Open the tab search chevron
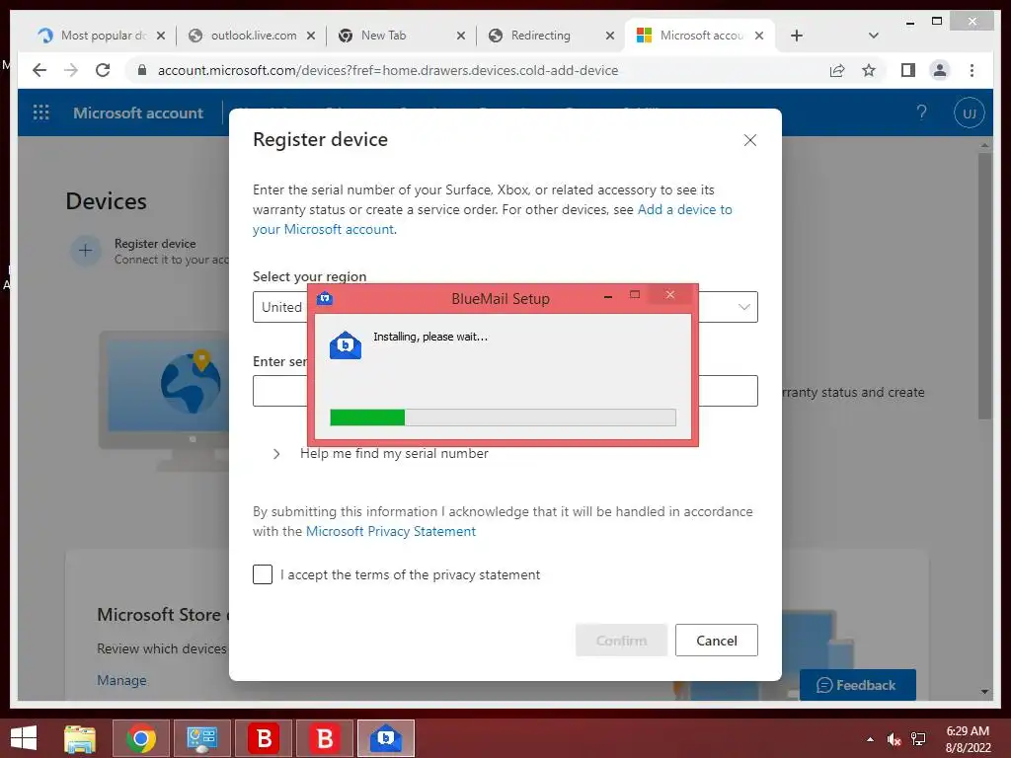The height and width of the screenshot is (758, 1011). pyautogui.click(x=874, y=36)
